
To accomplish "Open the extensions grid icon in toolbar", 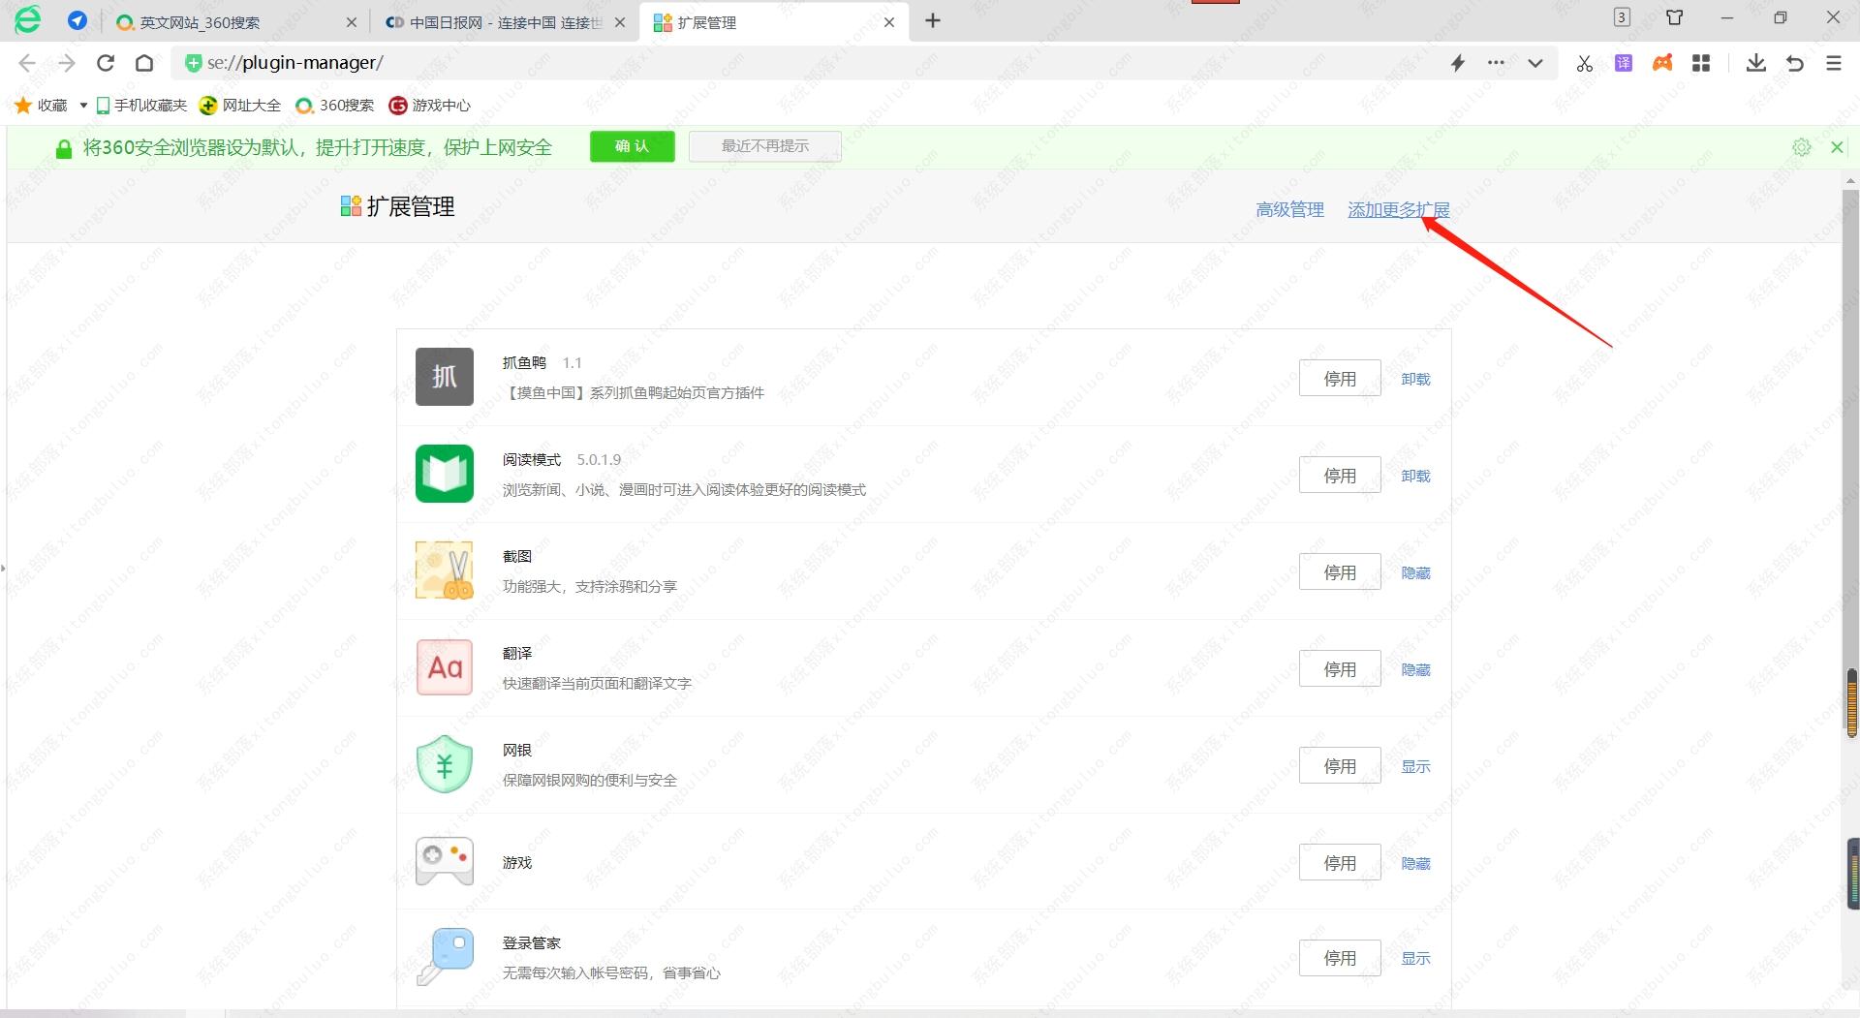I will point(1701,64).
